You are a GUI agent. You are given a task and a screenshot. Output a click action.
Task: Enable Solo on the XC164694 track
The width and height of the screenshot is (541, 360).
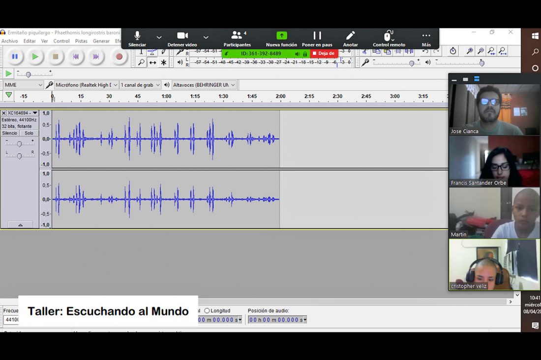point(29,133)
